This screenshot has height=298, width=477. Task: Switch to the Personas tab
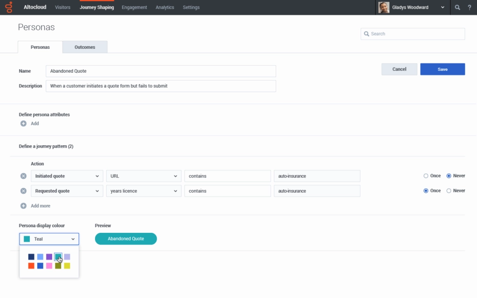click(40, 47)
